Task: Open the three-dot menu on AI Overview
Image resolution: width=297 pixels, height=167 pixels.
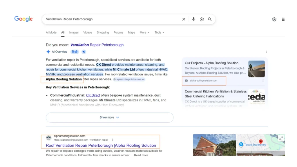Action: click(x=266, y=52)
